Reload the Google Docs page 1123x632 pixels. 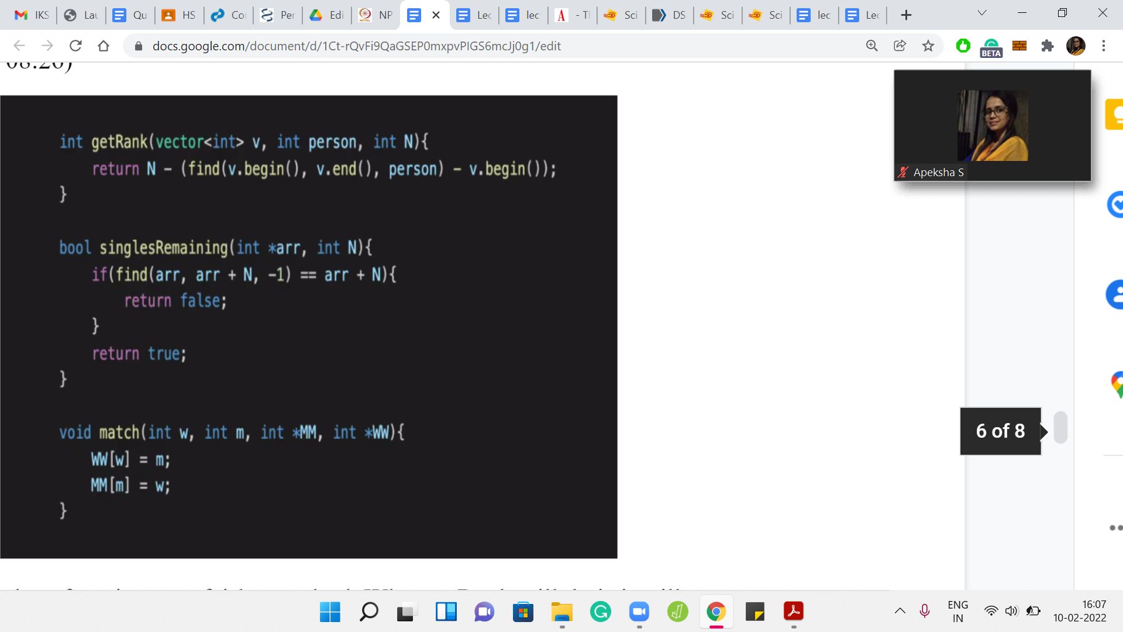pos(75,46)
